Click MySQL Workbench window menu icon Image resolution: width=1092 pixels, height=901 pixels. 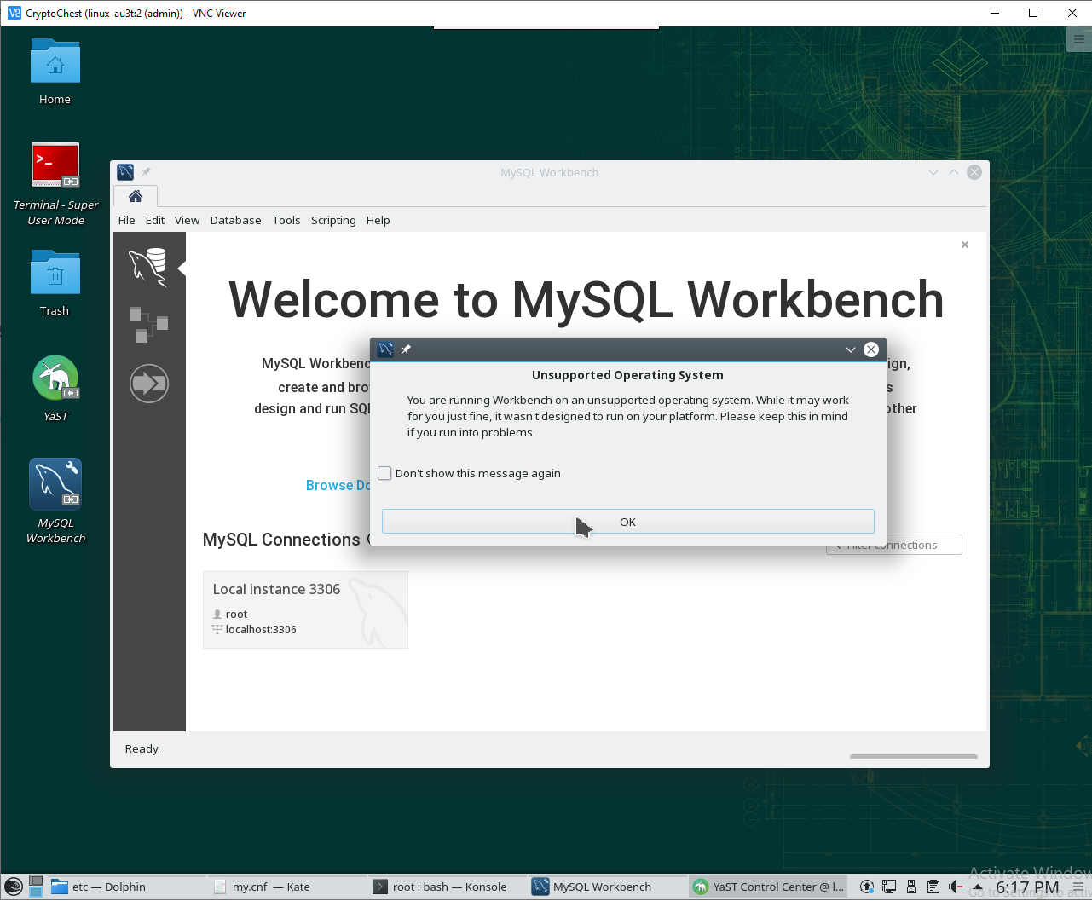[x=125, y=172]
